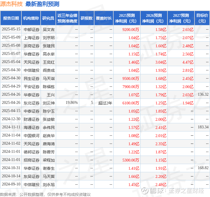Click the 机构简称 column header
210x197 pixels.
coord(31,18)
